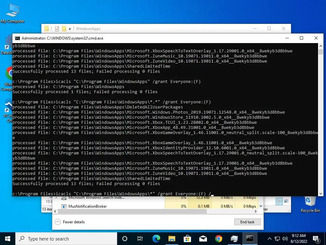Close the WindowsApps Explorer window
The width and height of the screenshot is (326, 245).
pyautogui.click(x=284, y=28)
